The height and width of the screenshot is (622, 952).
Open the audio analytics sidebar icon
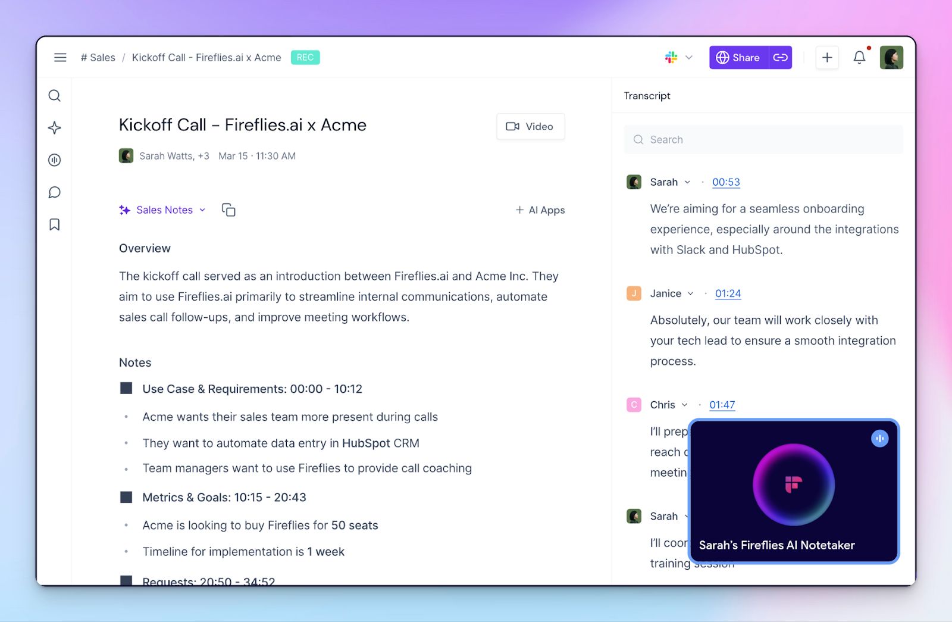coord(55,160)
